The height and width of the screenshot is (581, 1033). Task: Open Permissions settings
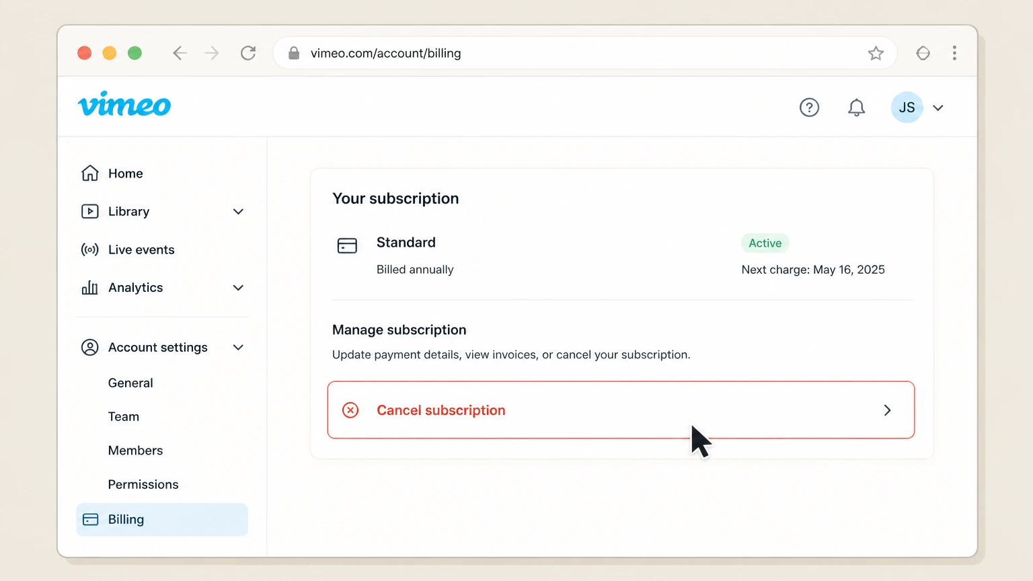click(x=143, y=484)
